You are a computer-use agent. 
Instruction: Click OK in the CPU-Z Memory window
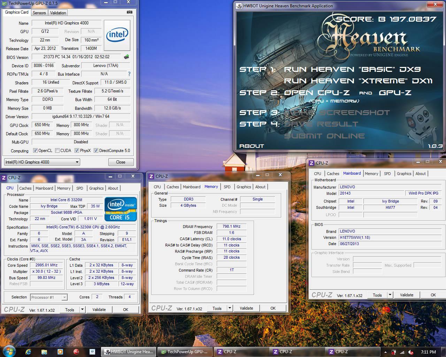click(273, 308)
